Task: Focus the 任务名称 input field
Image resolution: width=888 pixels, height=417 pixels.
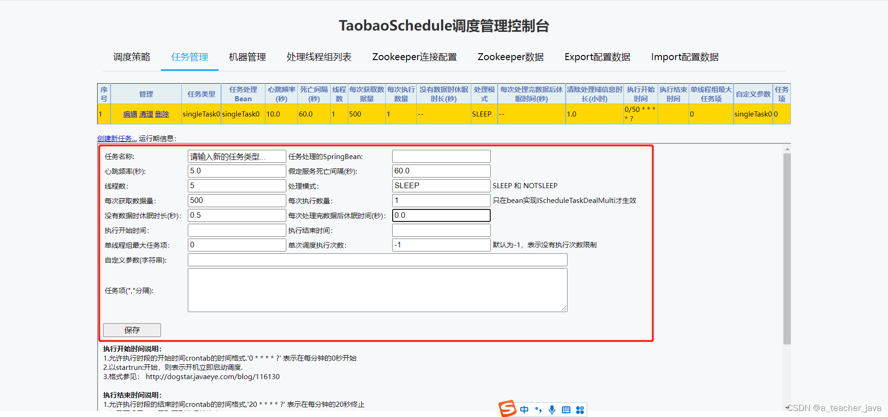Action: 237,156
